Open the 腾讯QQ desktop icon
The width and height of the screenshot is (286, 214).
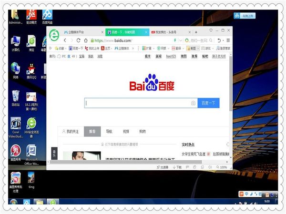pos(31,71)
